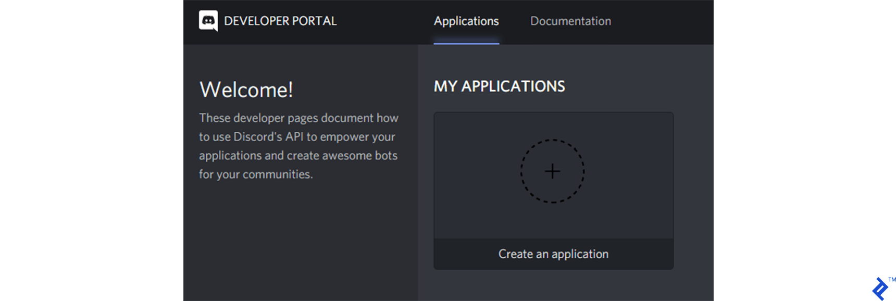This screenshot has height=301, width=896.
Task: Click the Welcome! heading
Action: (x=246, y=90)
